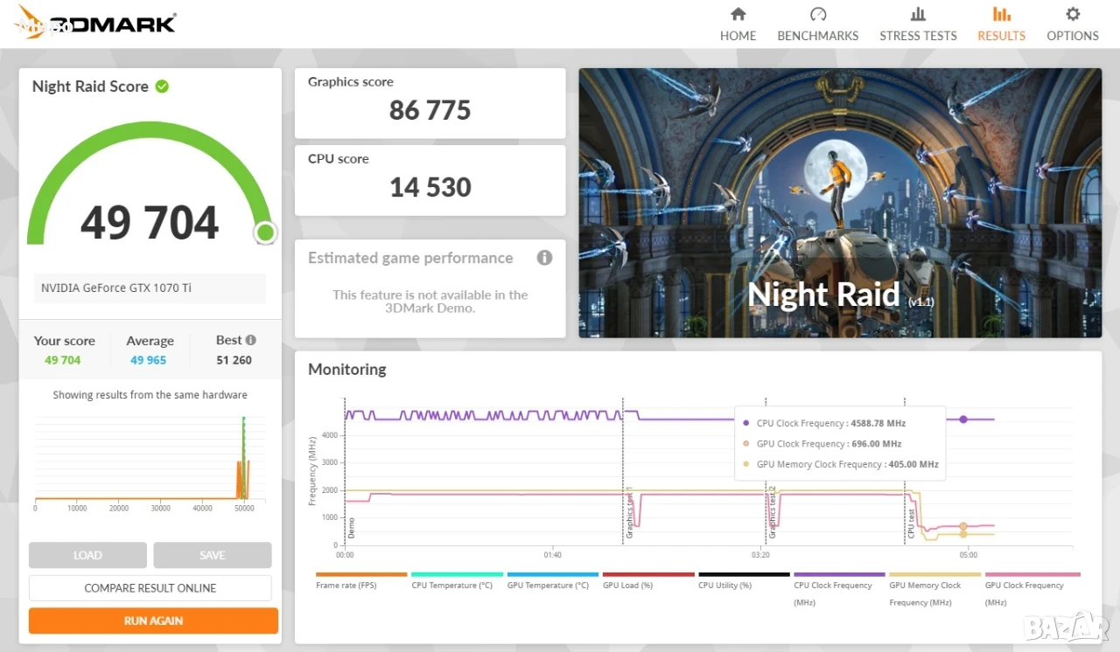Click the orange RUN AGAIN button
Screen dimensions: 1120x652
153,621
